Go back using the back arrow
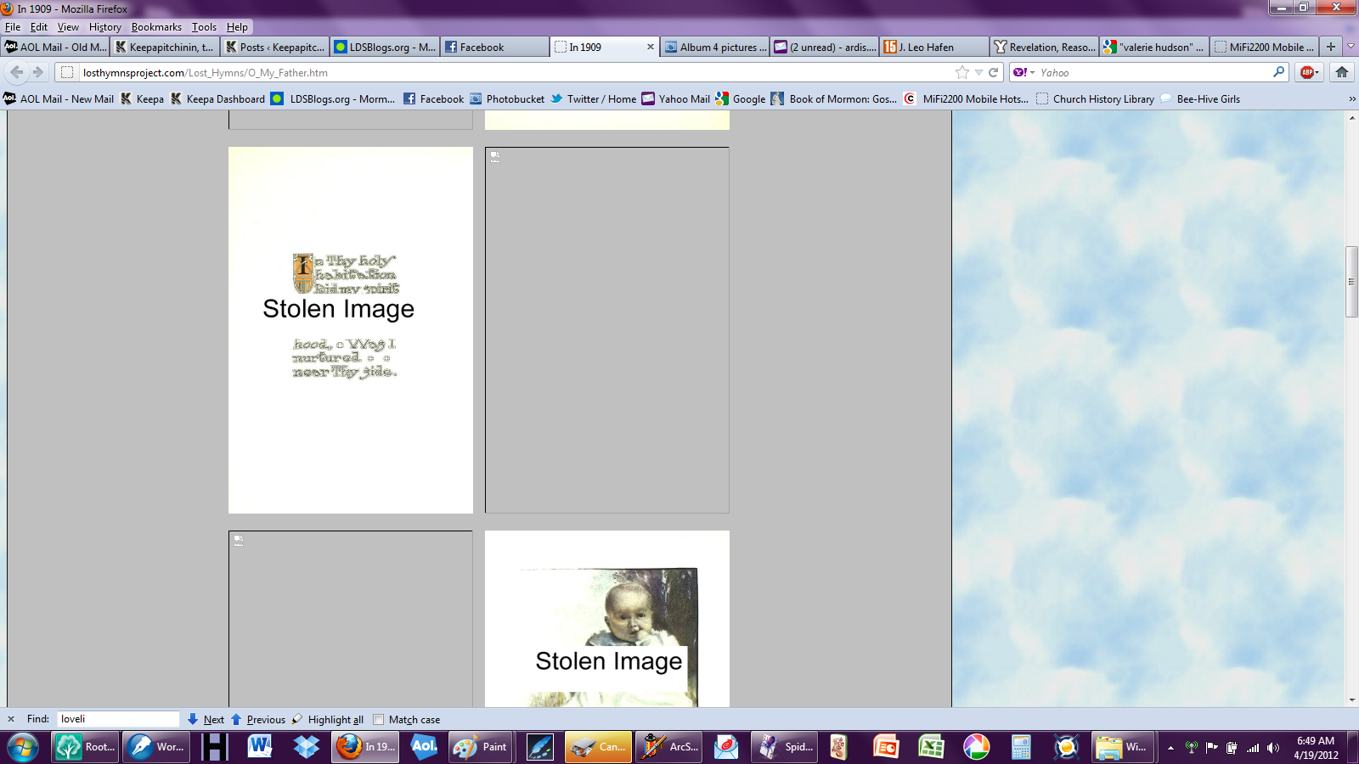1359x764 pixels. [17, 72]
